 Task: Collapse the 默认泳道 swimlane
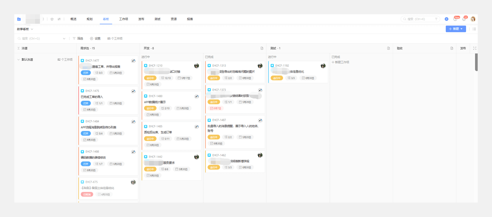click(x=18, y=60)
